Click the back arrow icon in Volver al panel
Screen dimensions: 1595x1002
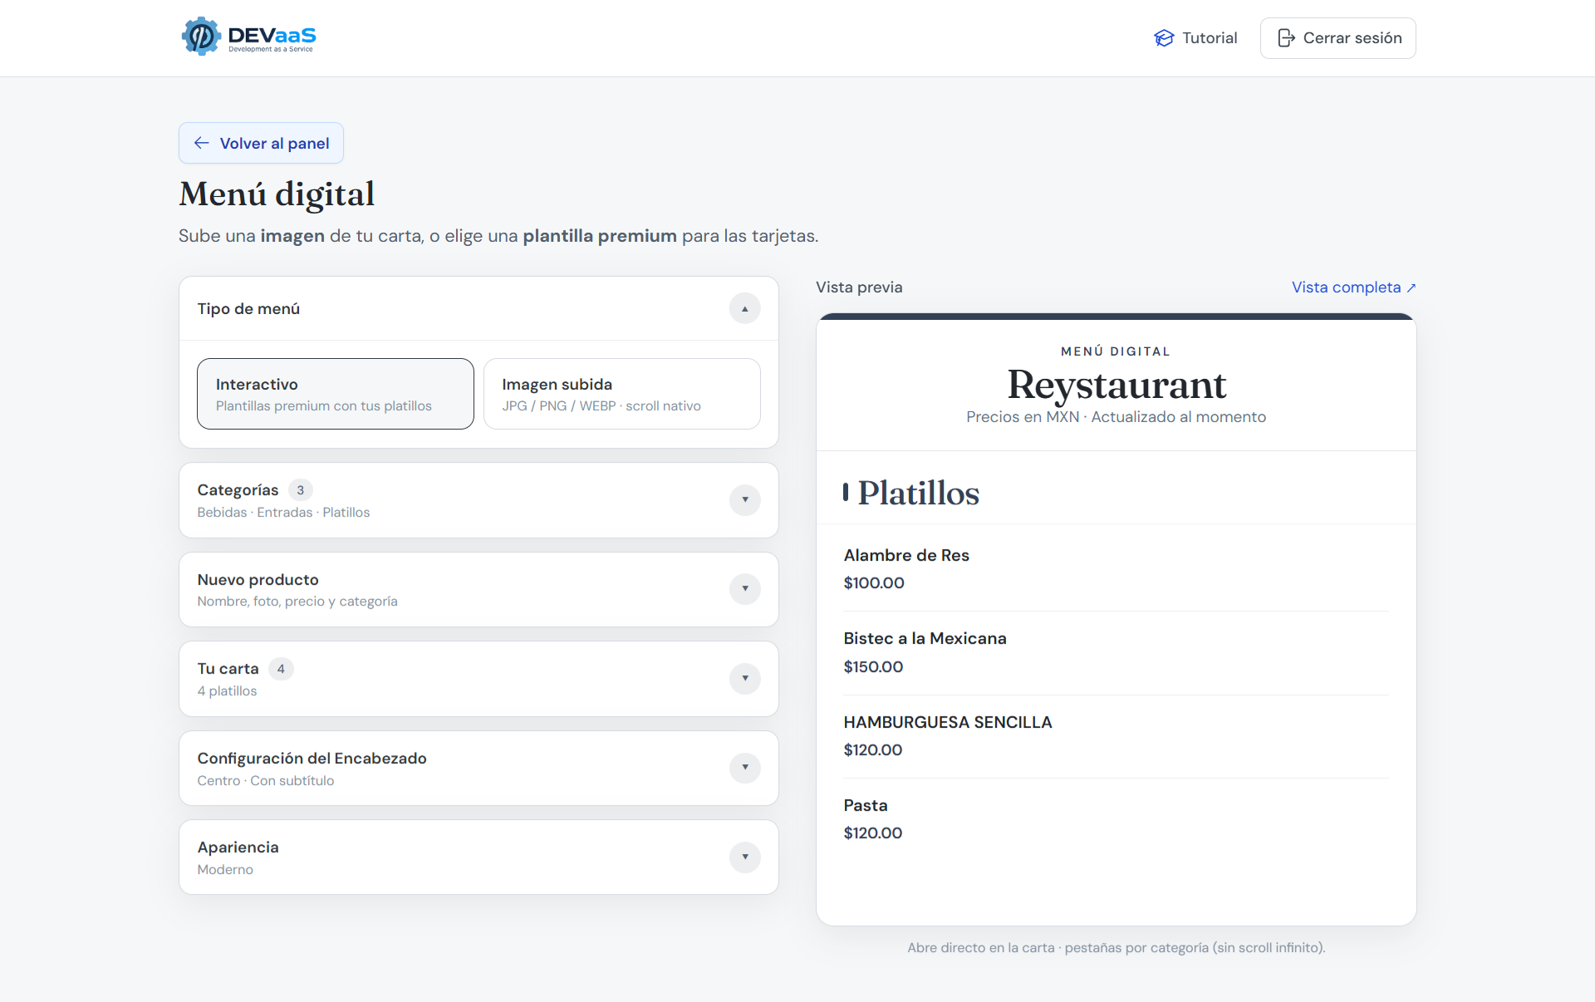(201, 143)
